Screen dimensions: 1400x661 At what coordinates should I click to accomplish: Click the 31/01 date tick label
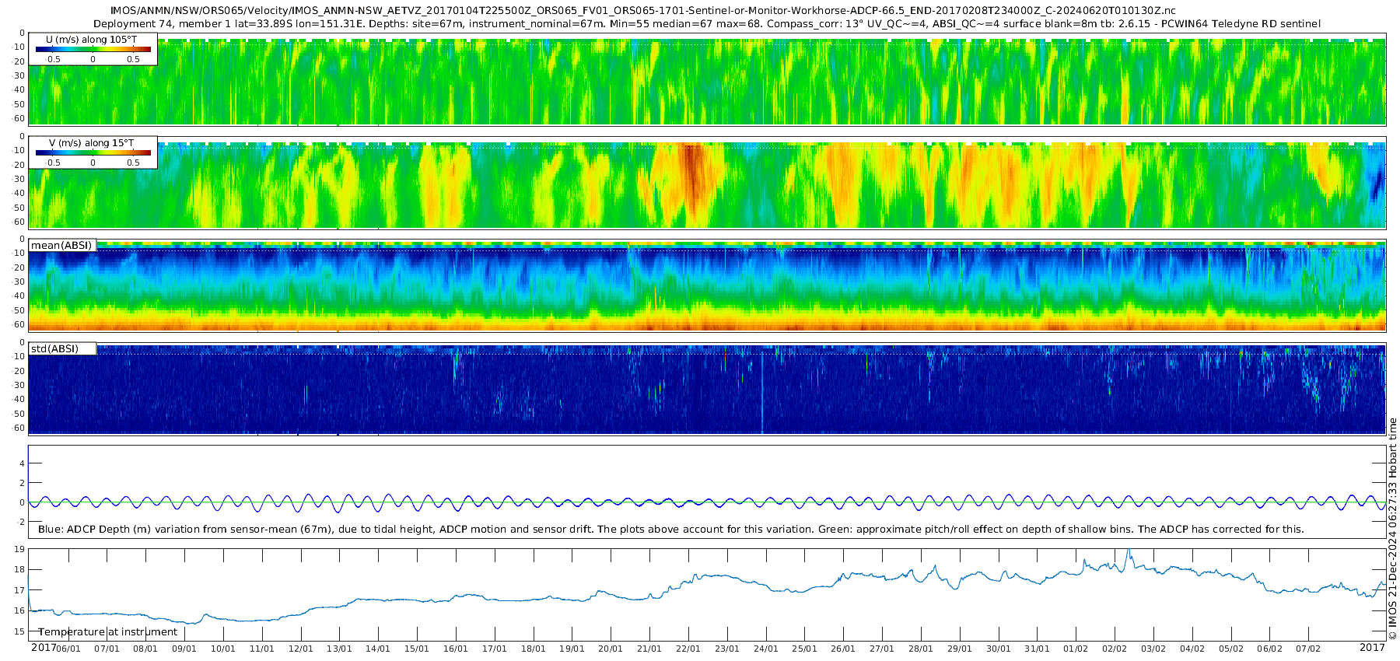click(1038, 649)
